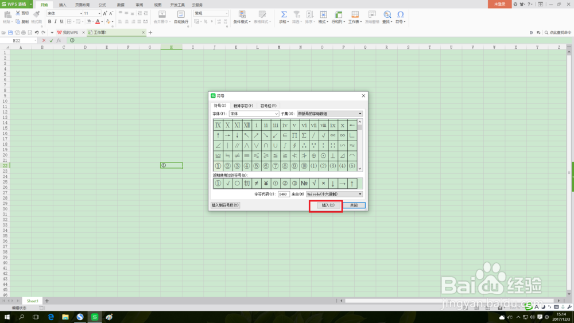Pick the ≈ approximately equal symbol

pos(352,146)
